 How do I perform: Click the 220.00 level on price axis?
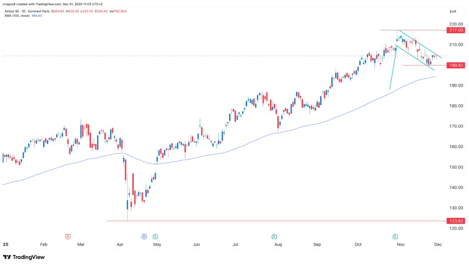[x=454, y=24]
